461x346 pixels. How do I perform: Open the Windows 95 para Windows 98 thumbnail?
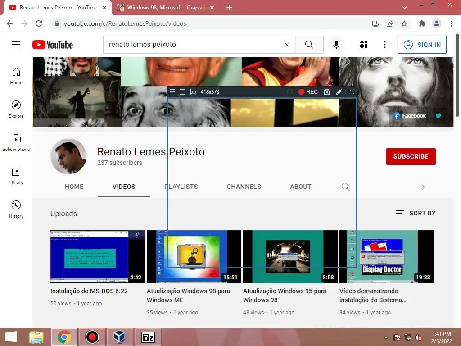tap(290, 257)
